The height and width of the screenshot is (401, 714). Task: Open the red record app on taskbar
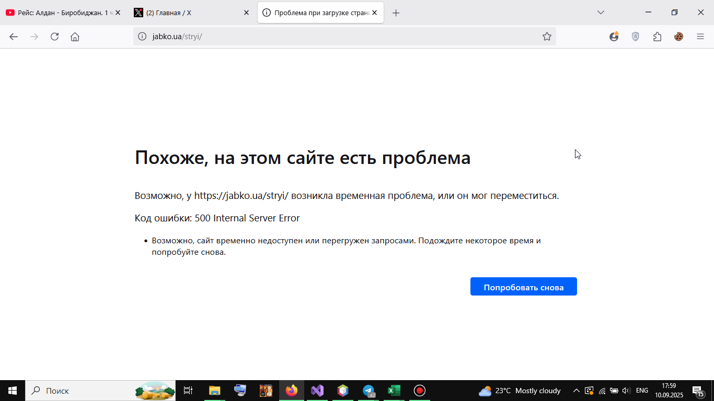(420, 391)
